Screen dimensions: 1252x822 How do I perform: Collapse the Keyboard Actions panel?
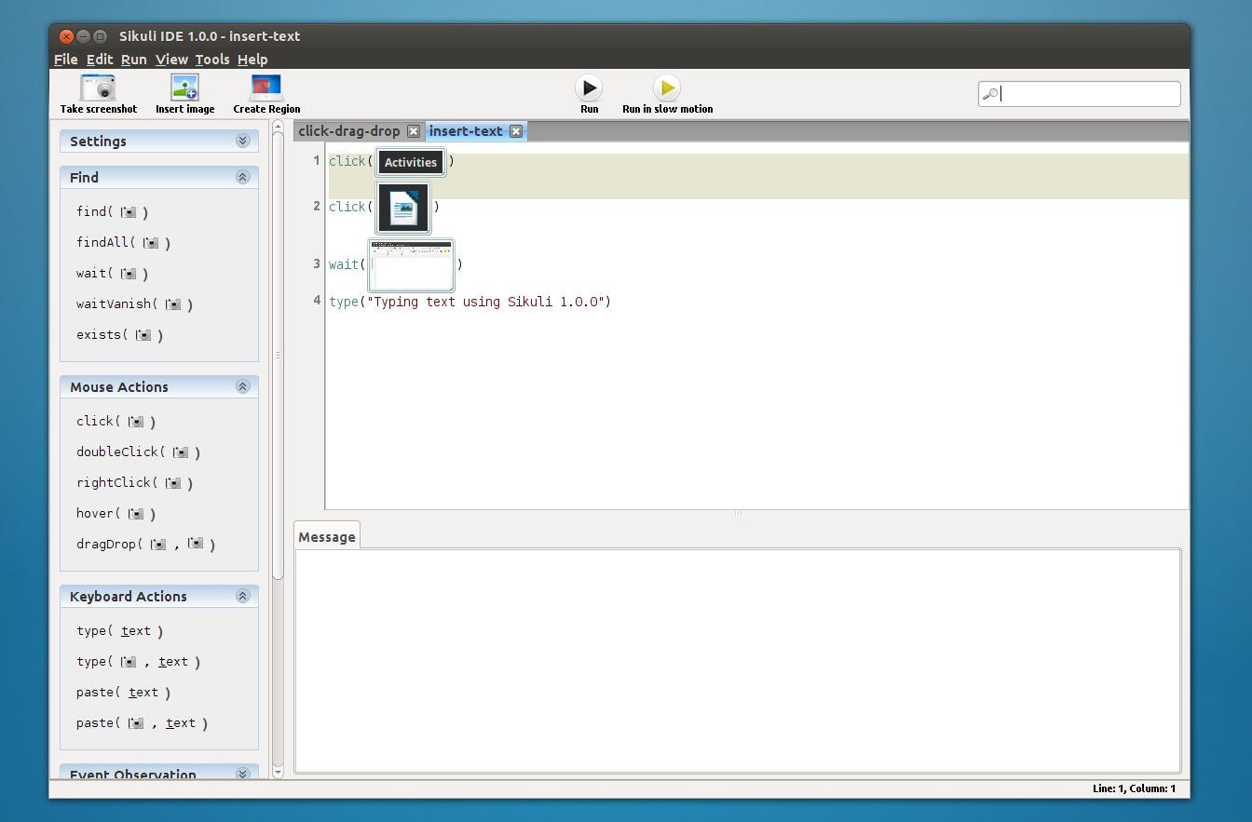coord(242,596)
